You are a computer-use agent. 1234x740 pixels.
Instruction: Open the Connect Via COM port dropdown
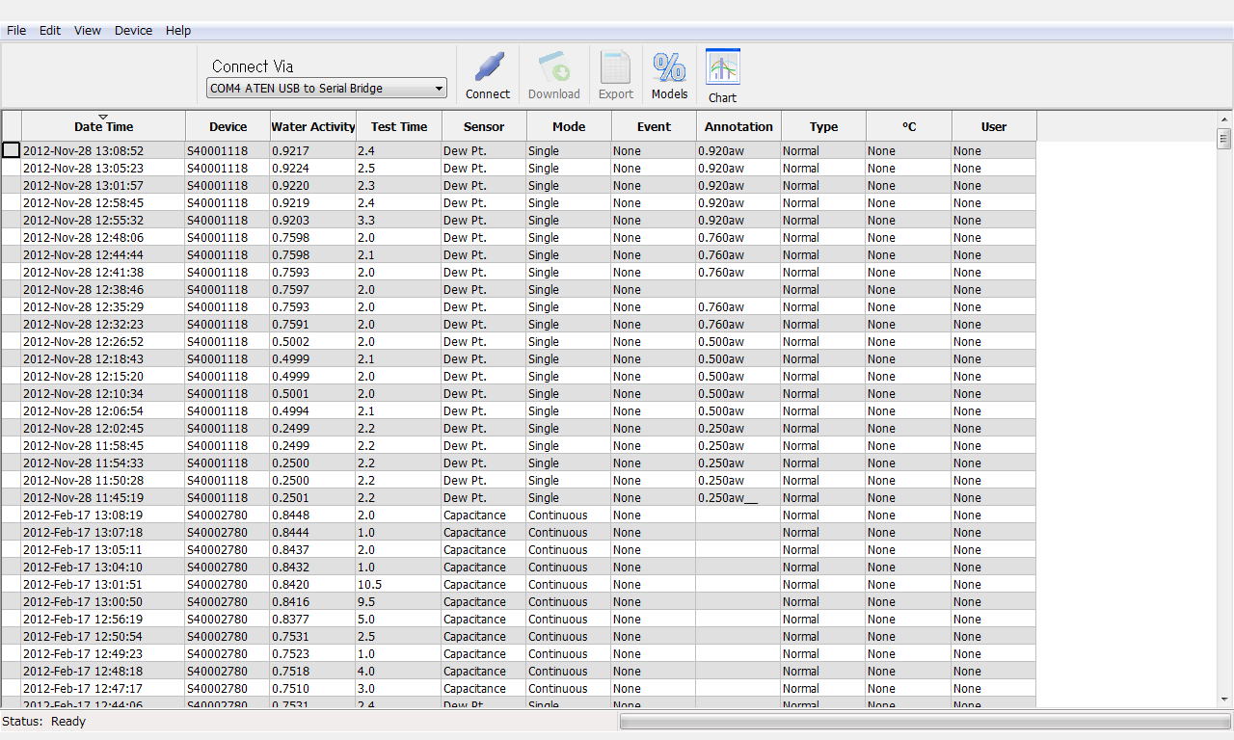coord(327,89)
